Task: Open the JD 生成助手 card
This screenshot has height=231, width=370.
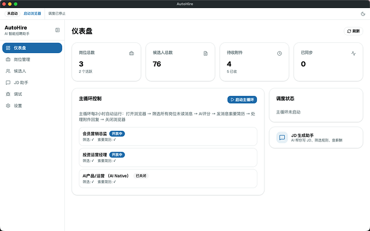Action: point(316,138)
